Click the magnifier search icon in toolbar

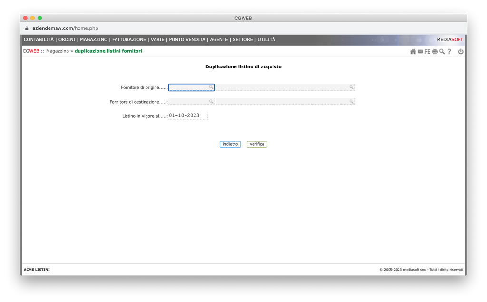click(442, 52)
